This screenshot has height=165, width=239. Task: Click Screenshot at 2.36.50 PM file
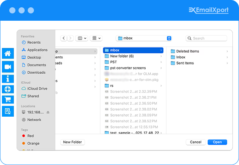[x=133, y=103]
